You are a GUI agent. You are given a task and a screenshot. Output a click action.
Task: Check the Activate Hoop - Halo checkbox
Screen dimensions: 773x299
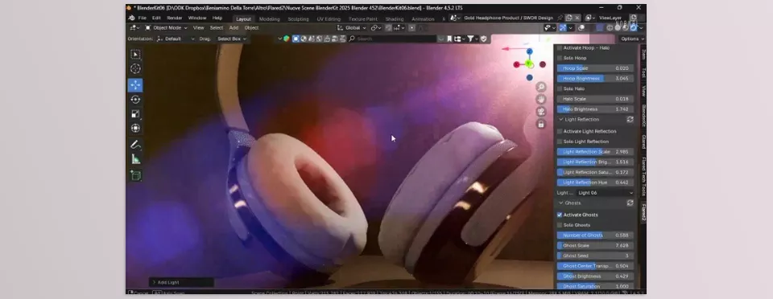pyautogui.click(x=560, y=48)
